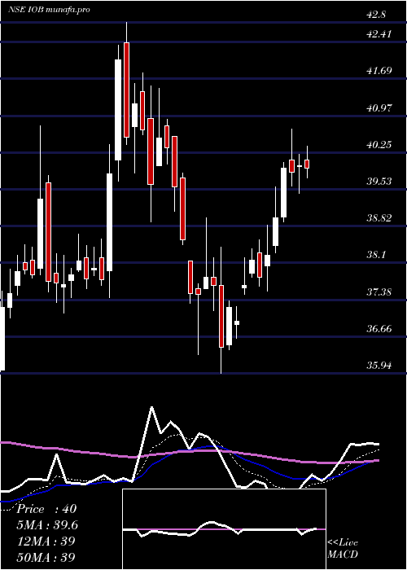Screen dimensions: 407x570
Task: Click the 12MA : 39 value
Action: [x=46, y=541]
